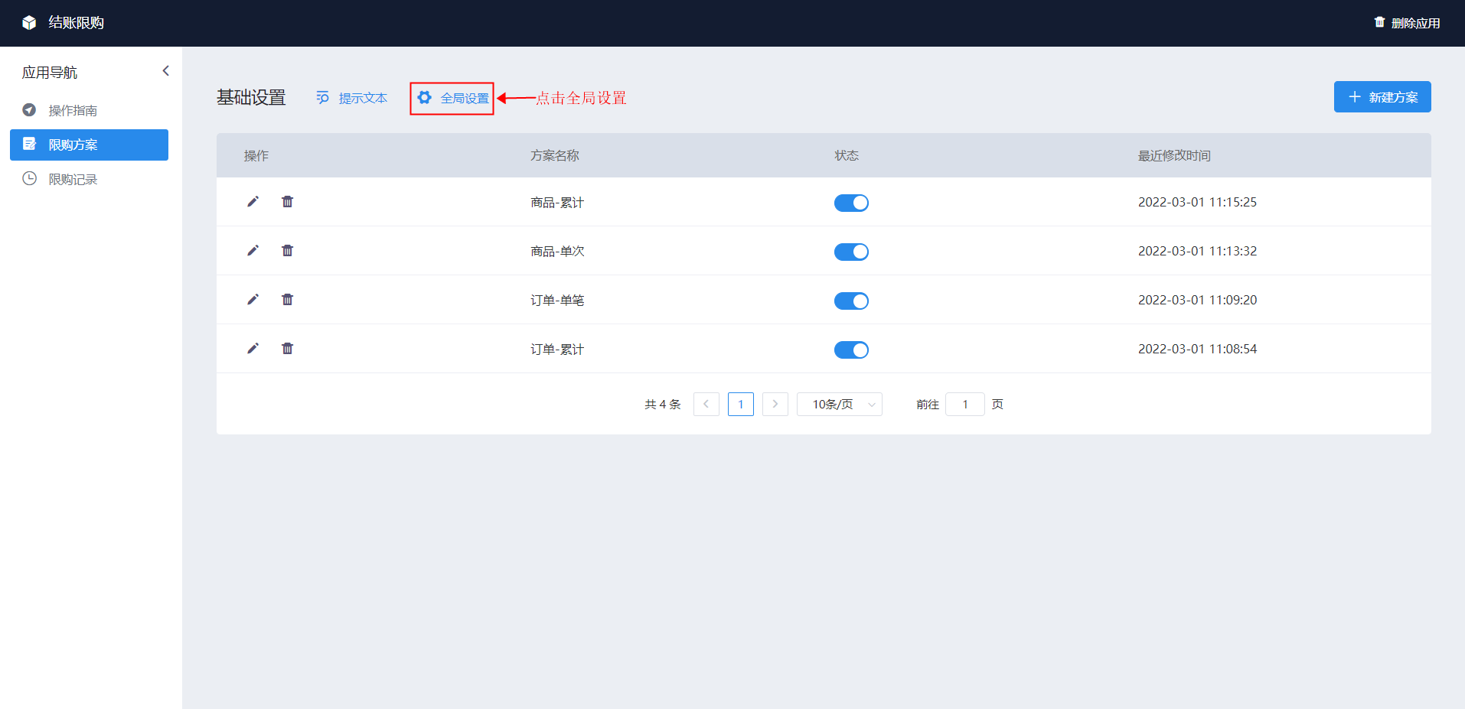Viewport: 1465px width, 709px height.
Task: Click the 全局设置 gear icon
Action: coord(425,98)
